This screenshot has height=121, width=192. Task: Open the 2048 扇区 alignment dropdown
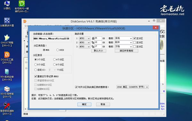coord(133,87)
